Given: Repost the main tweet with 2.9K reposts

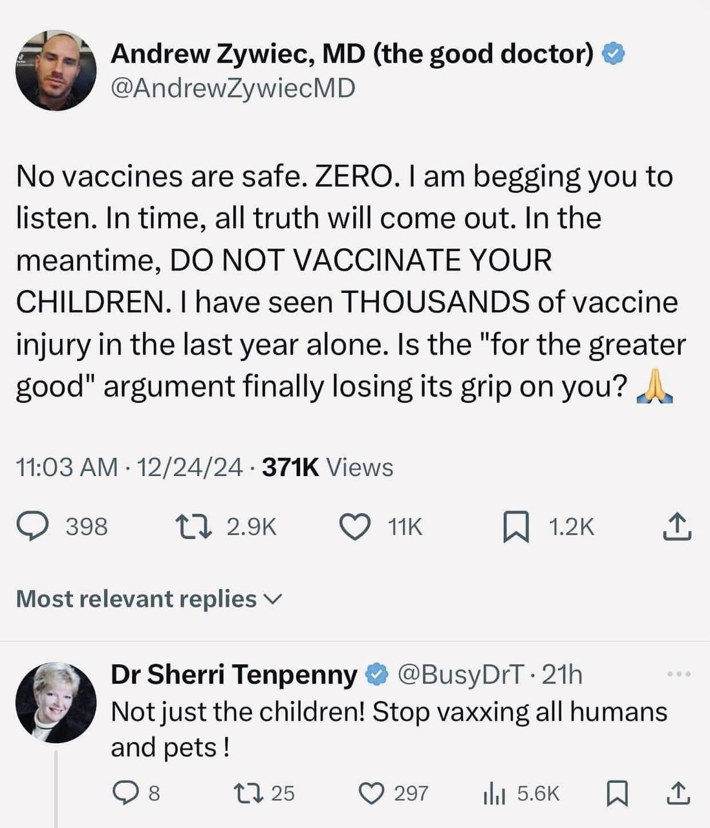Looking at the screenshot, I should click(194, 527).
